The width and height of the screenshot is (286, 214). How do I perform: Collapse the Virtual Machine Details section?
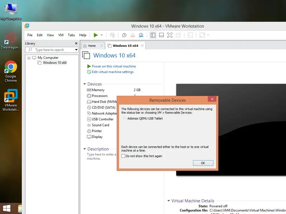tap(168, 201)
